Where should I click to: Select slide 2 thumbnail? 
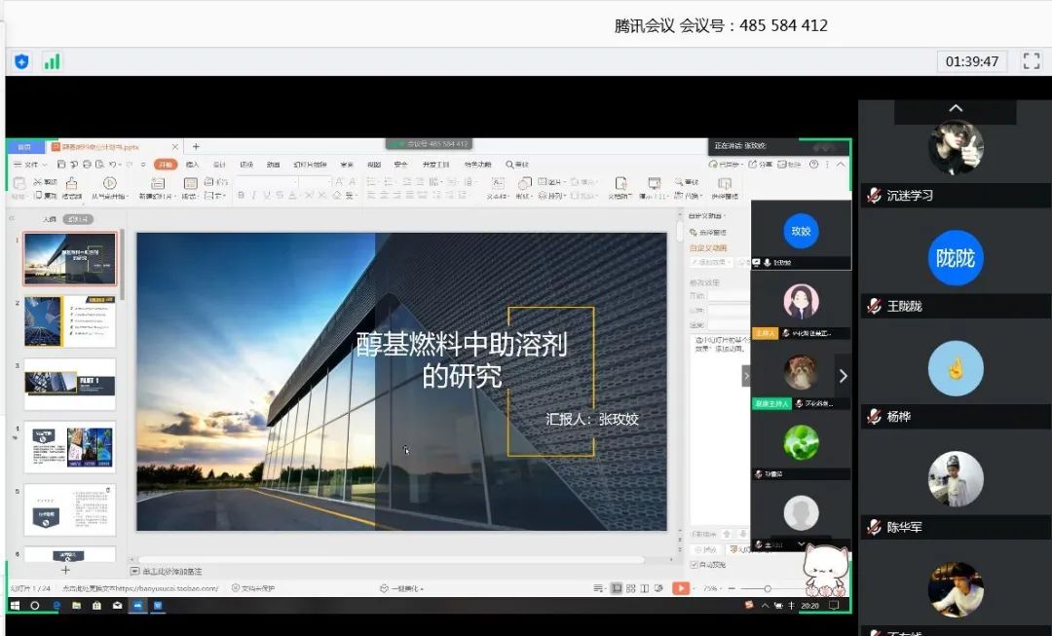point(70,321)
